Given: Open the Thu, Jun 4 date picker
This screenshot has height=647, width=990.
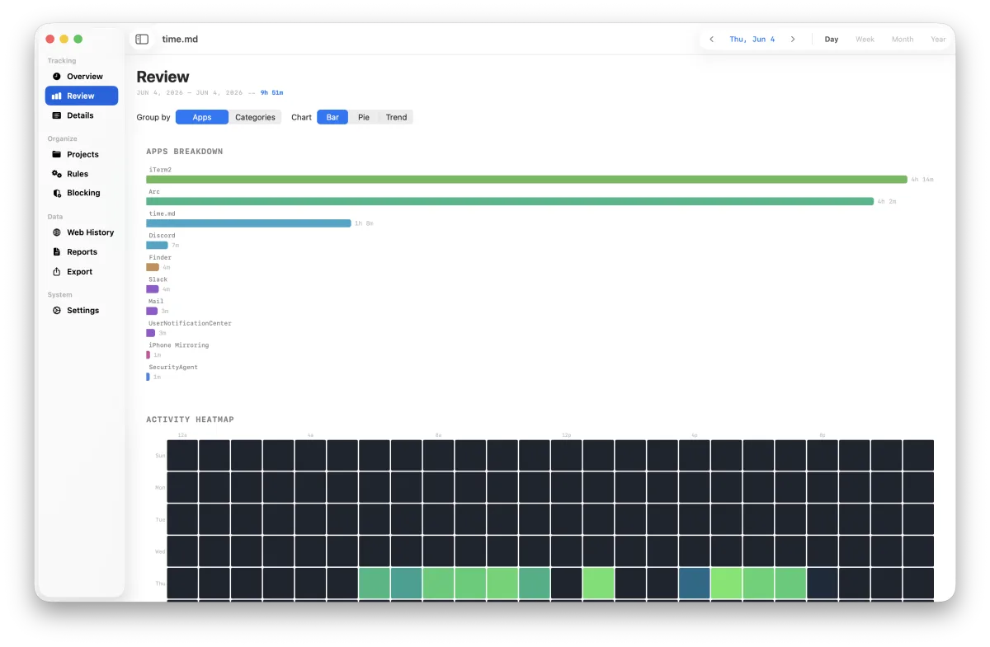Looking at the screenshot, I should coord(752,39).
